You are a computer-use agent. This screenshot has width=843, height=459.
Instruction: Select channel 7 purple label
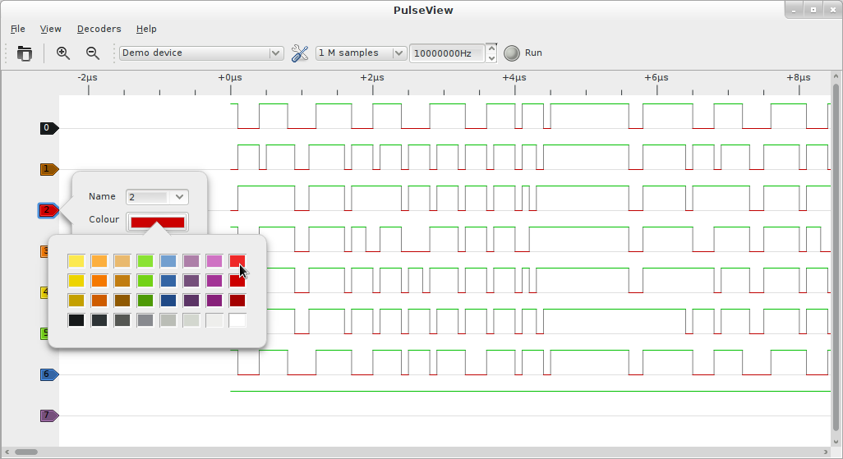tap(48, 415)
